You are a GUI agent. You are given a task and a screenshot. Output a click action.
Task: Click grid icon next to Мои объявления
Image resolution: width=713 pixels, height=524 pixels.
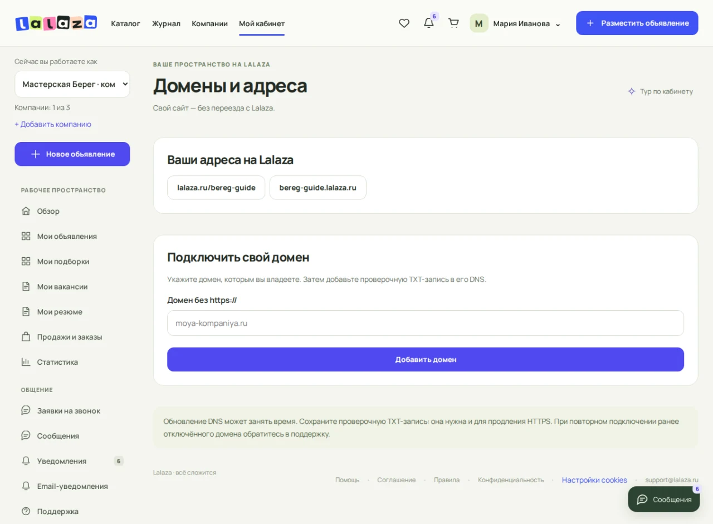(26, 236)
